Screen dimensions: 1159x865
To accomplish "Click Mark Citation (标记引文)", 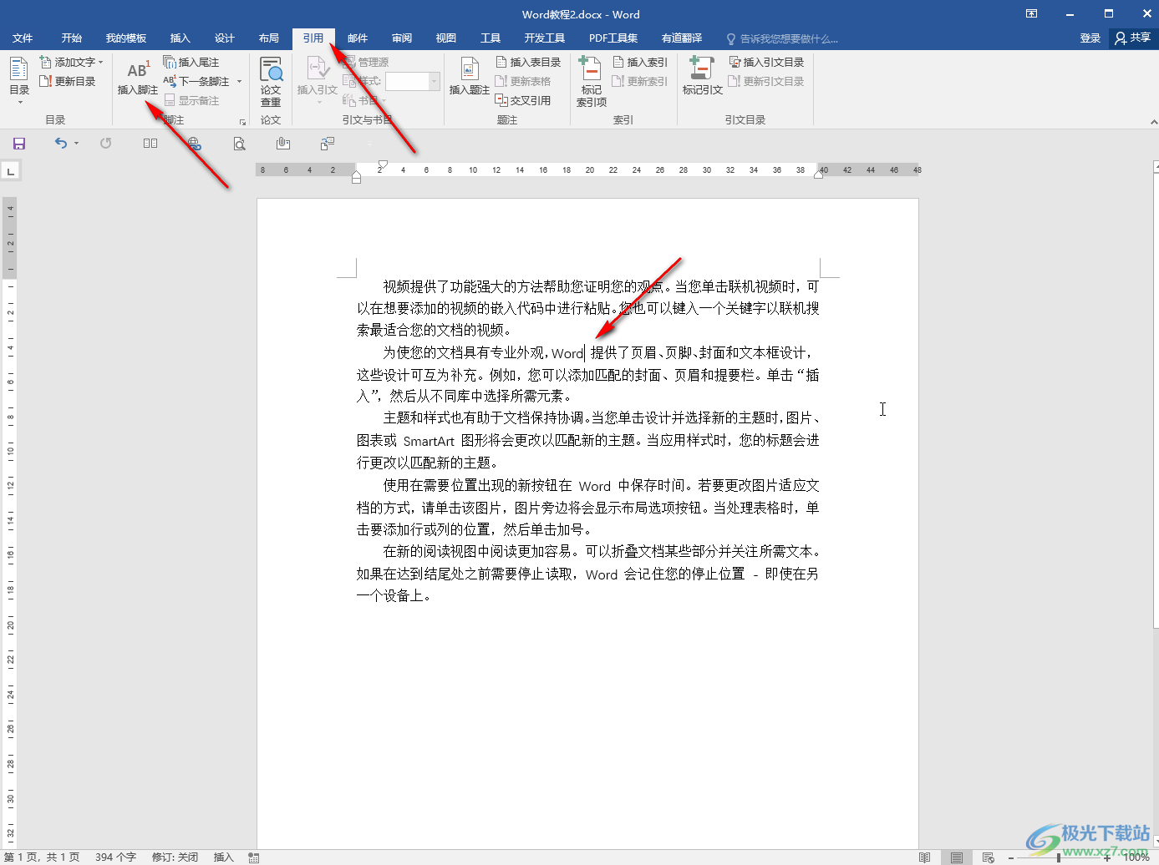I will click(702, 77).
